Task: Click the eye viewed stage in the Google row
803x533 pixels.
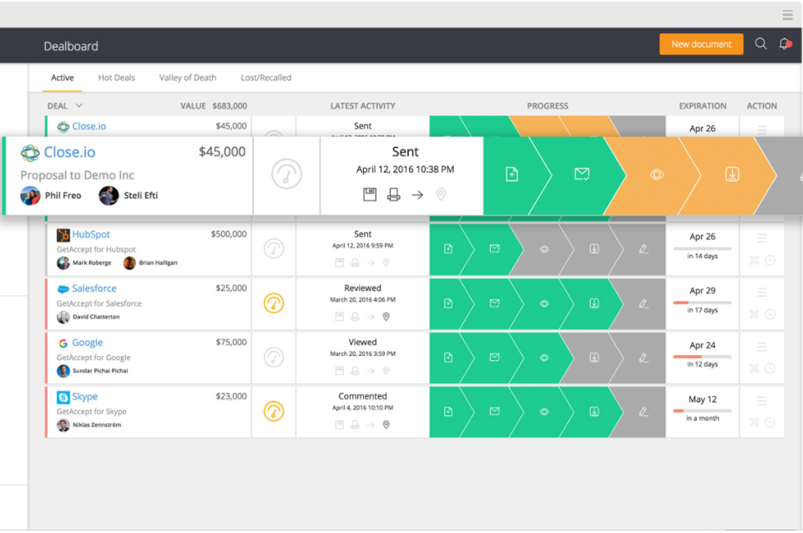Action: (x=544, y=358)
